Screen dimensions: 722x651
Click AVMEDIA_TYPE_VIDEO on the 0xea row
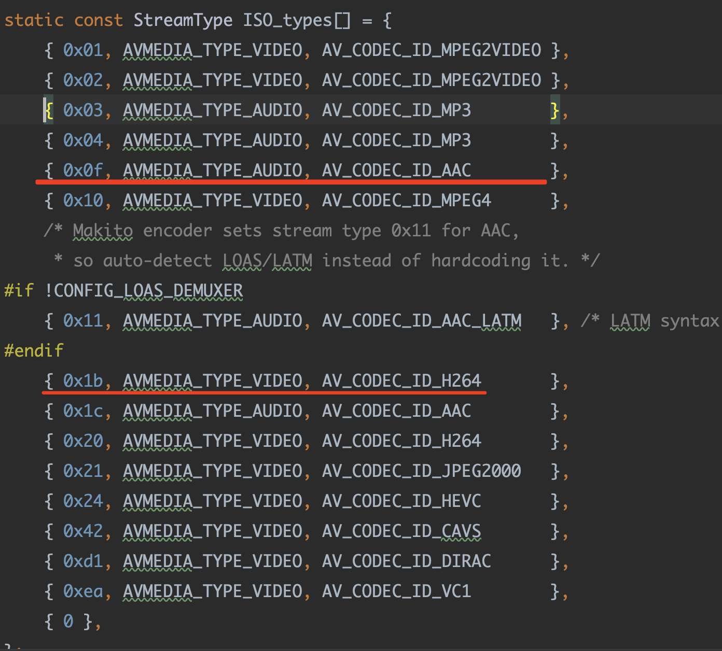coord(213,591)
